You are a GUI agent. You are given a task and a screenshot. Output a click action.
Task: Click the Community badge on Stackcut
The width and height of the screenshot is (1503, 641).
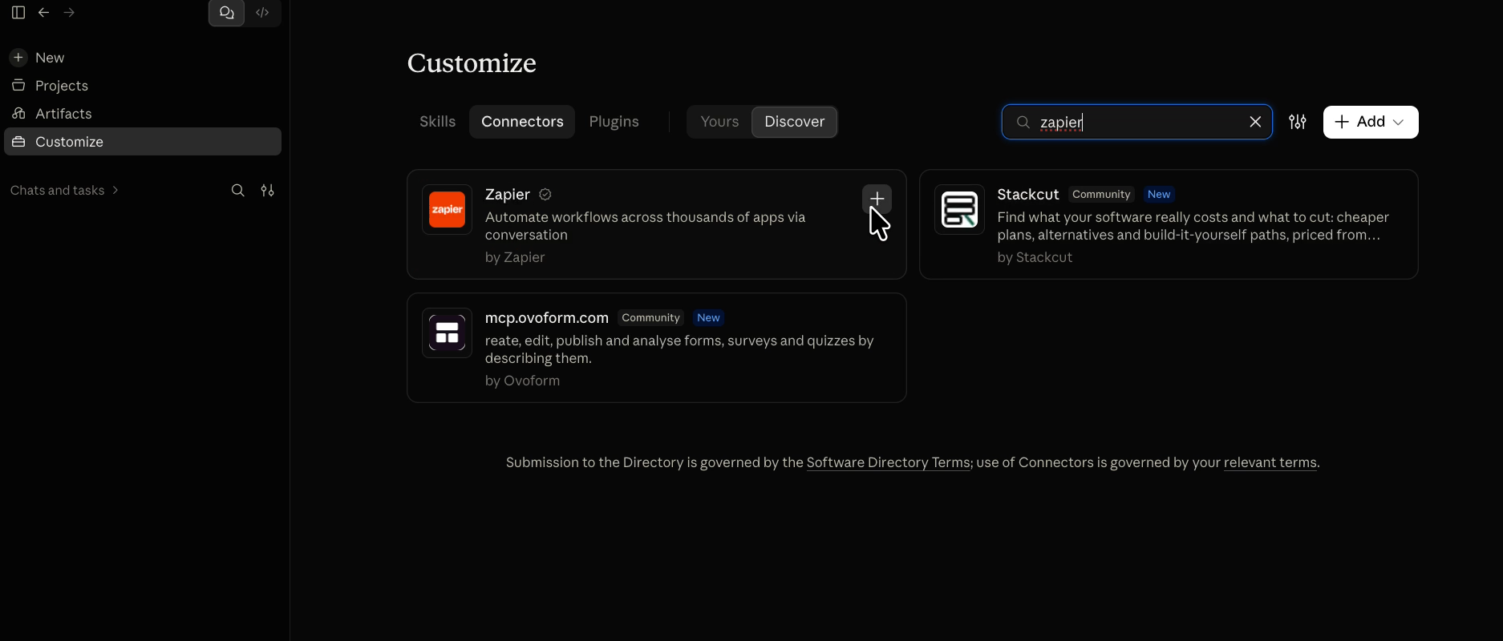point(1101,195)
